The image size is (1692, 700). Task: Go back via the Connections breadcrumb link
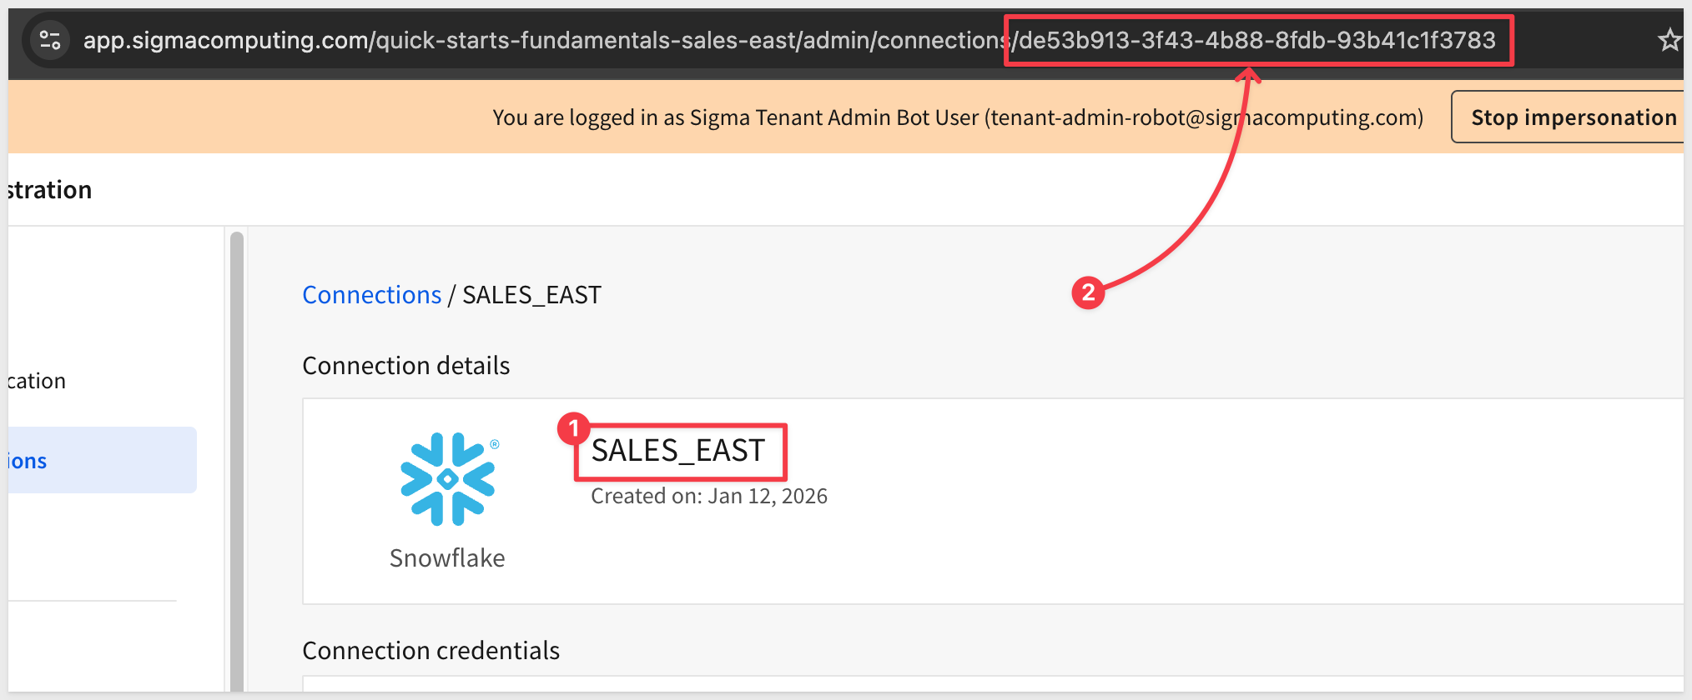pos(371,295)
